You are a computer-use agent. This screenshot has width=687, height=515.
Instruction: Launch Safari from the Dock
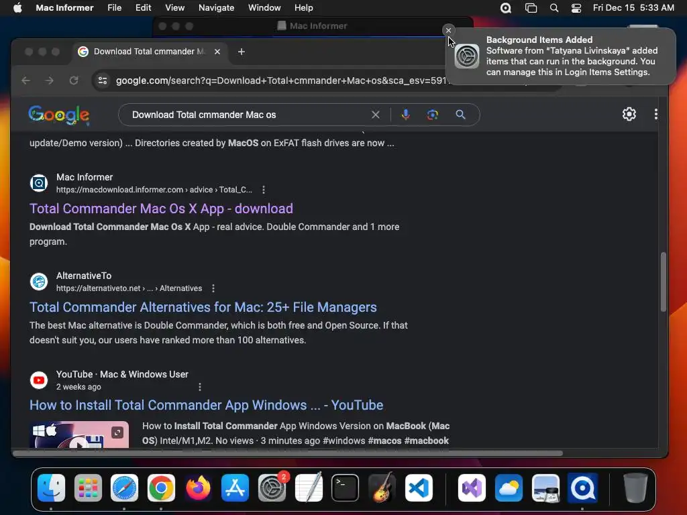(x=124, y=488)
